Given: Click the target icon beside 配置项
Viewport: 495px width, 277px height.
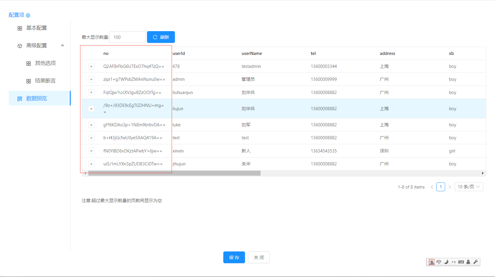Looking at the screenshot, I should [28, 15].
